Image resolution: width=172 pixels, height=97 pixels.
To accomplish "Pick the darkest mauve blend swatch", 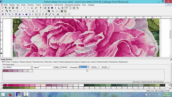I will [5, 71].
